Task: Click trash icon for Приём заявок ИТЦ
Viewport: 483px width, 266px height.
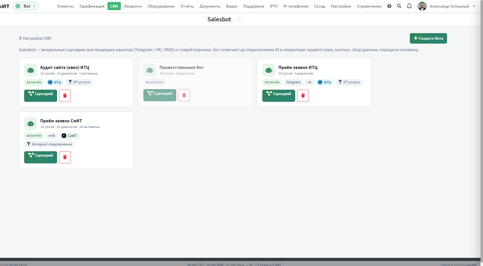Action: click(303, 96)
